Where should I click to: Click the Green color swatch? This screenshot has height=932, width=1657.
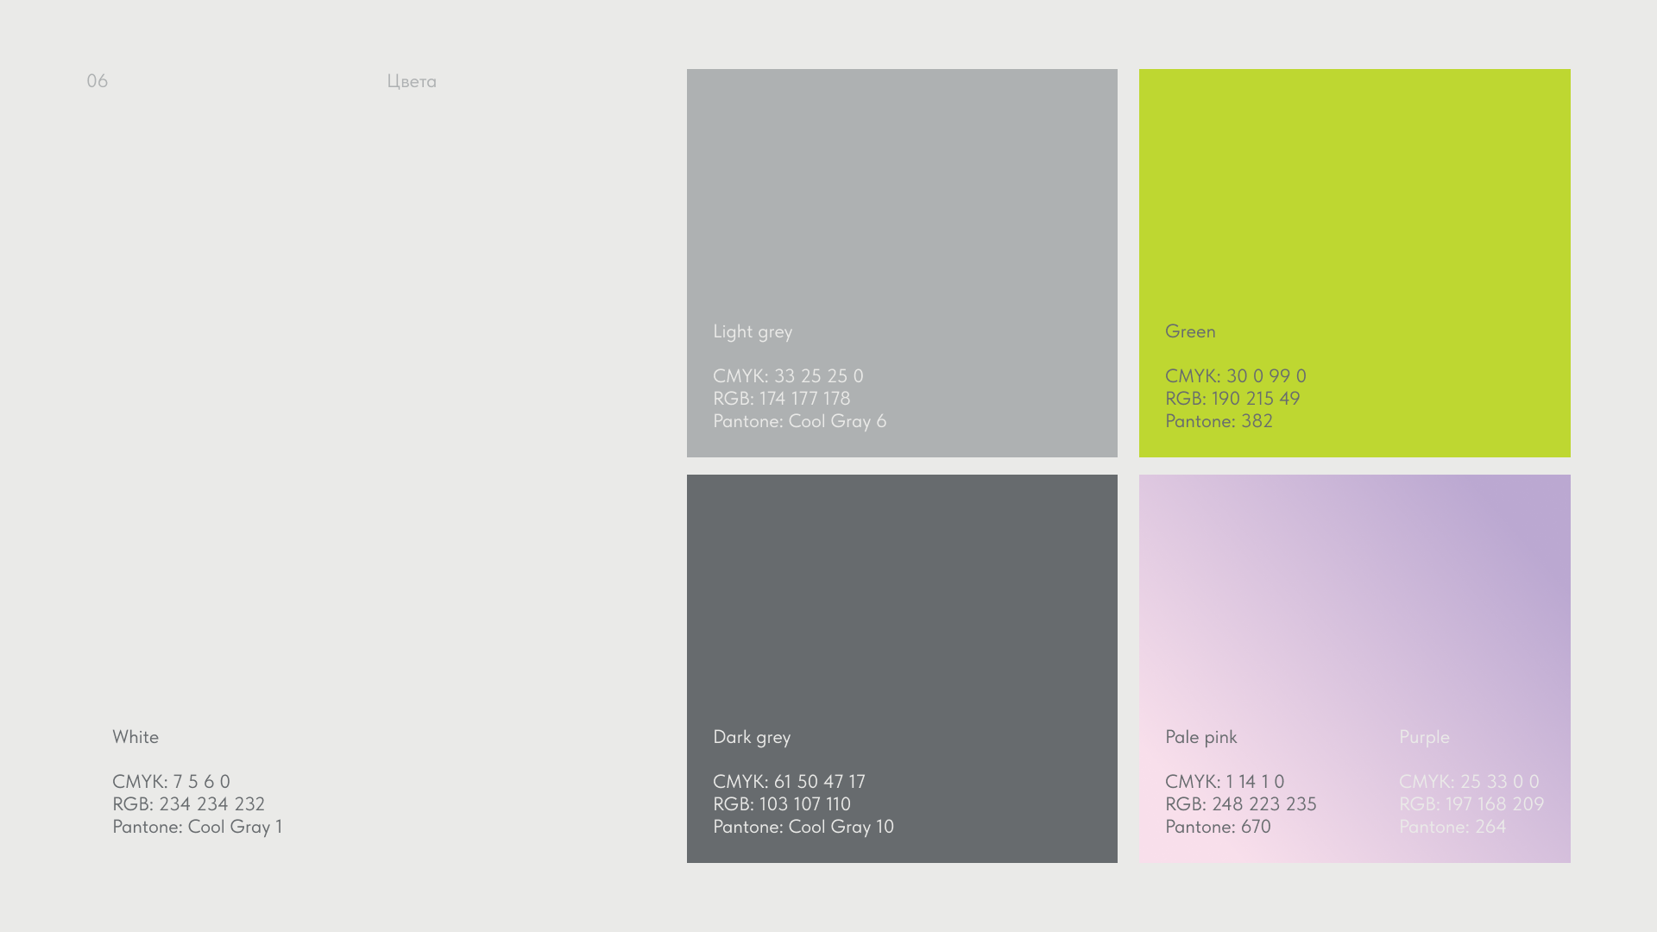point(1354,198)
